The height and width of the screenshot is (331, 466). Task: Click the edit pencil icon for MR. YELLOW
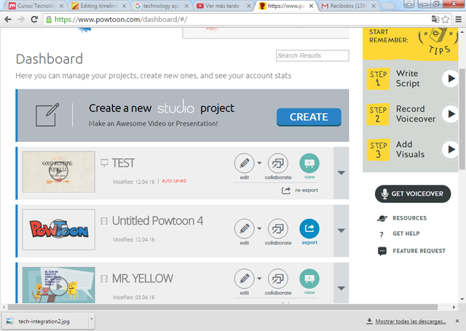(x=245, y=279)
